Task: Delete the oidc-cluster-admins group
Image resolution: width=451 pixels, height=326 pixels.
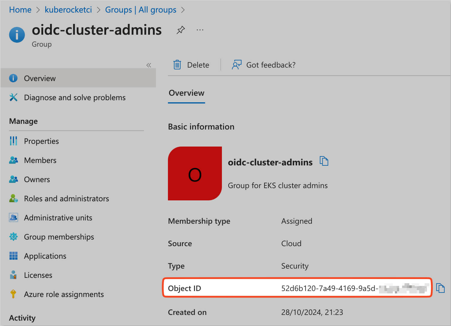Action: [x=192, y=65]
